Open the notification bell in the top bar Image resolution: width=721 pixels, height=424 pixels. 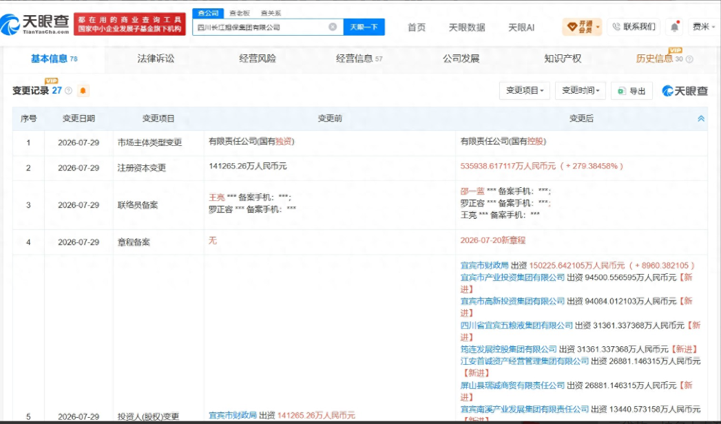pyautogui.click(x=674, y=27)
